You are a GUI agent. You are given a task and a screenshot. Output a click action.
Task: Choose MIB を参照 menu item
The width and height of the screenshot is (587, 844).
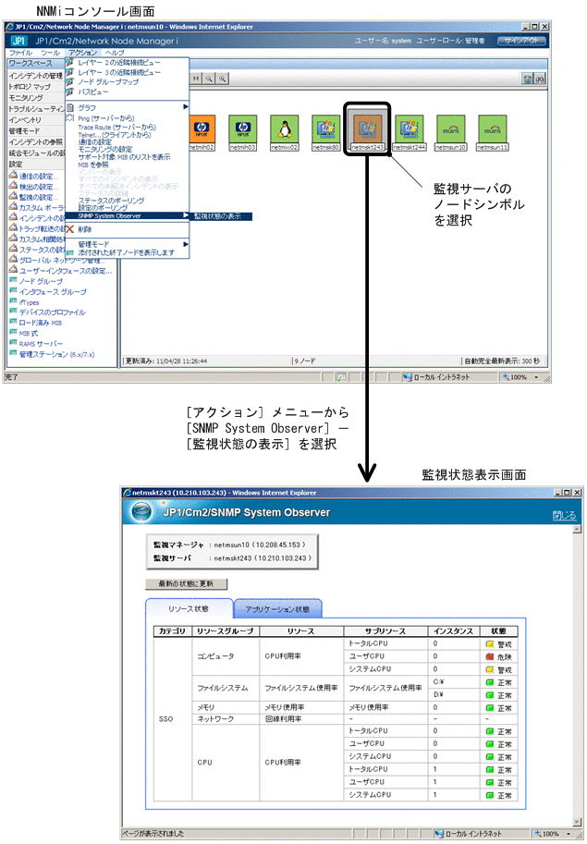tap(93, 165)
